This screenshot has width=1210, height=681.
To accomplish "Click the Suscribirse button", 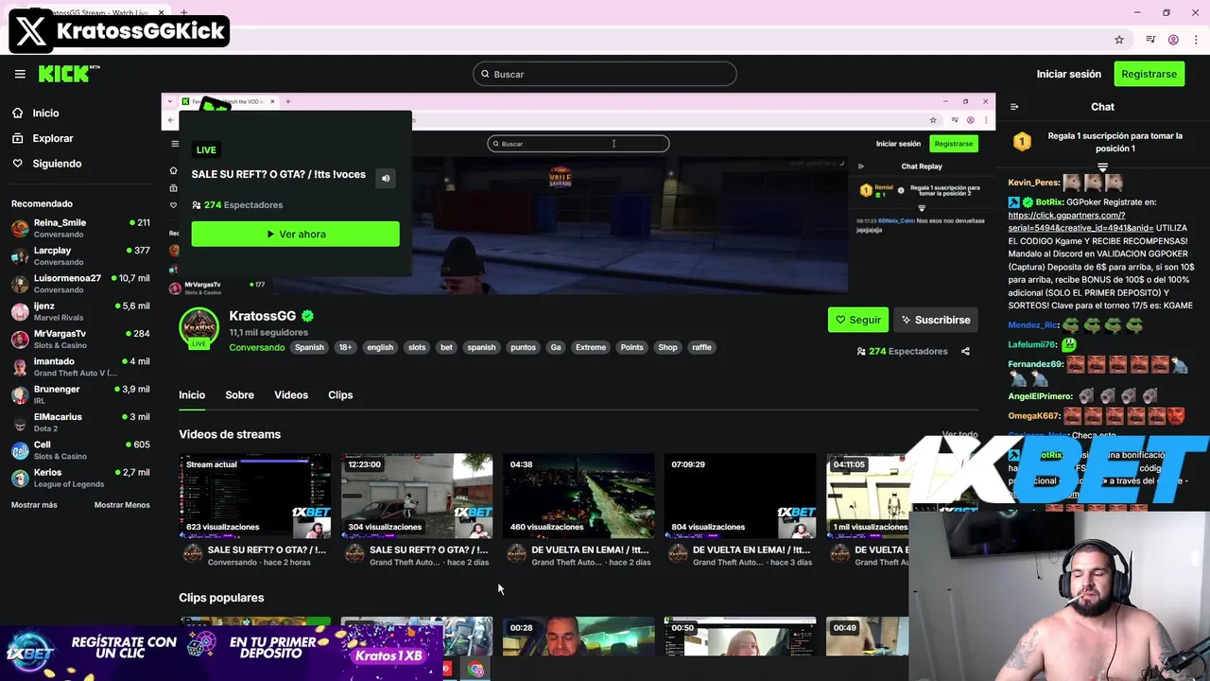I will (936, 320).
